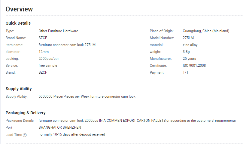Image resolution: width=243 pixels, height=144 pixels.
Task: Click the supply ability 5000000 Piece/Pieces text
Action: 56,97
